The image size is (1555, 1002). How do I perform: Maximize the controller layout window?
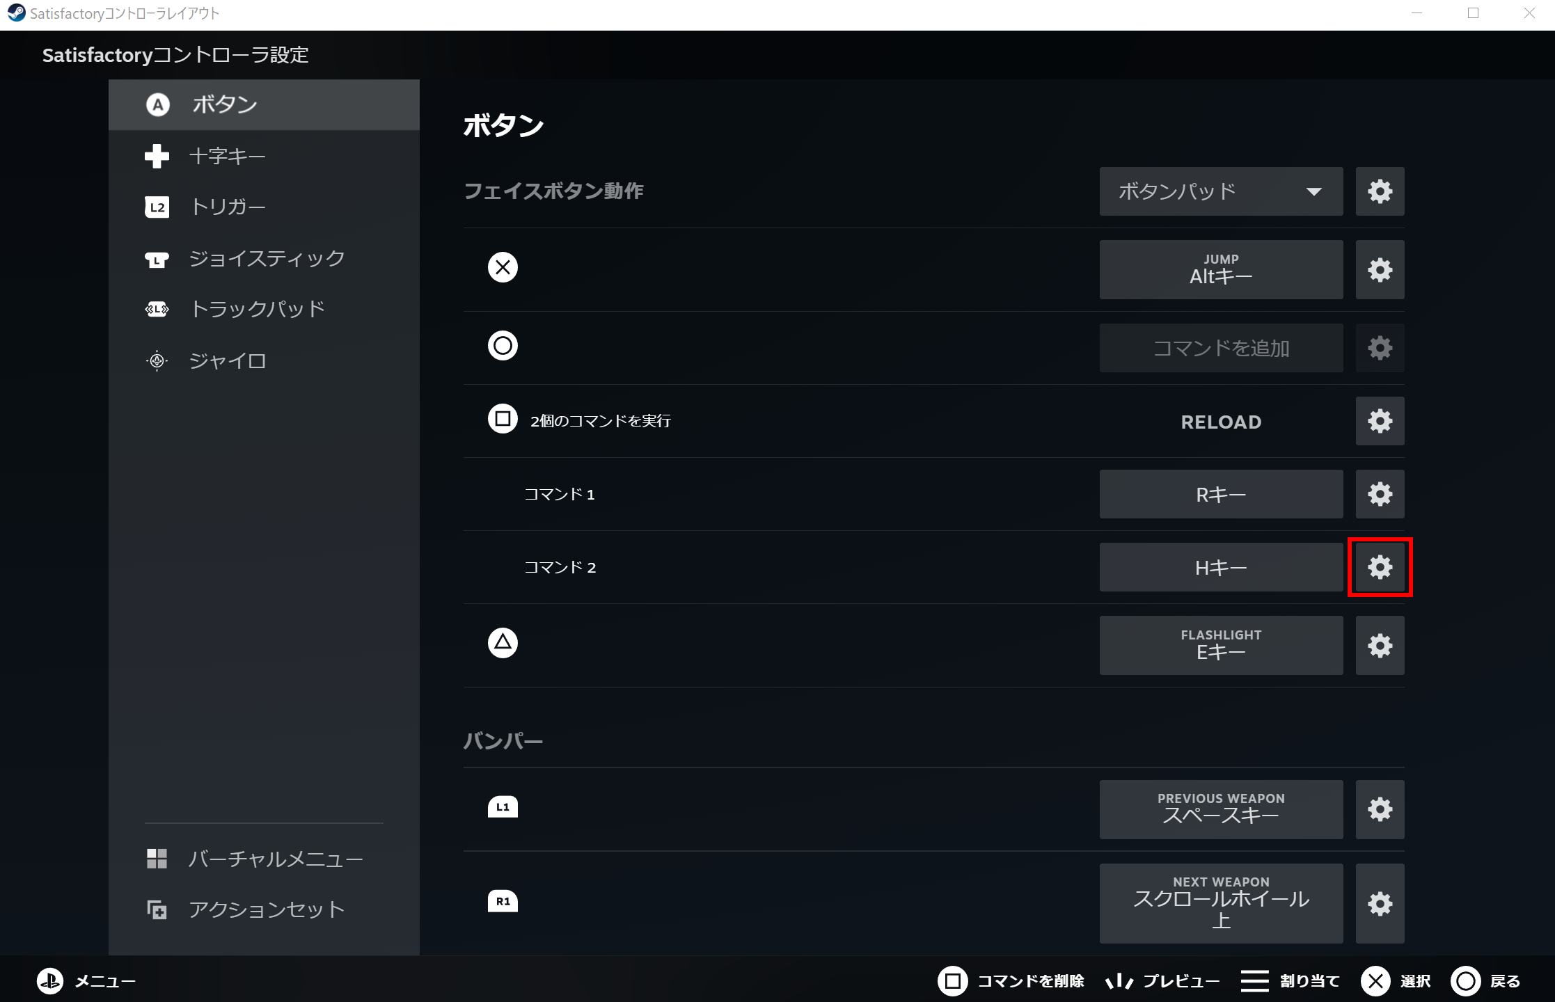(x=1473, y=13)
